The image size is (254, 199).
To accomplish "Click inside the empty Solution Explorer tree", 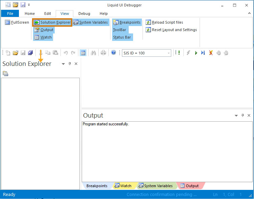I will point(40,133).
